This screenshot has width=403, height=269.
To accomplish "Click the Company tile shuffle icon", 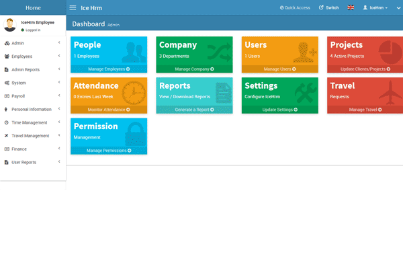I will (218, 52).
